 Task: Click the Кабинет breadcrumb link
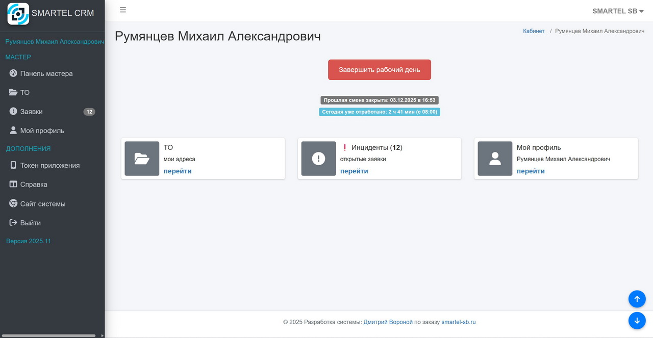(x=534, y=31)
